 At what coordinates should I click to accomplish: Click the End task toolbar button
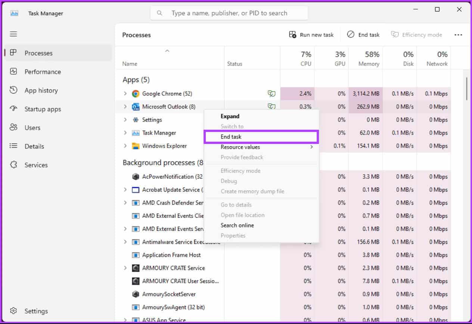363,35
